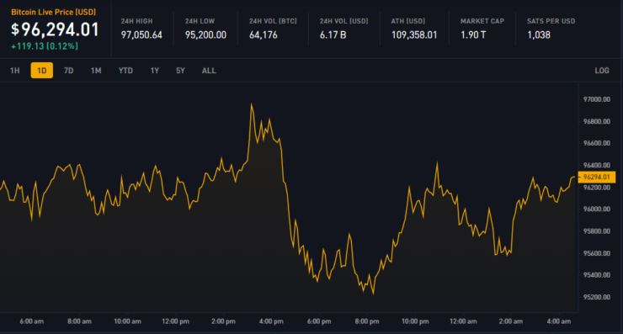Click the 109,358.01 all-time-high value
623x334 pixels.
(414, 35)
